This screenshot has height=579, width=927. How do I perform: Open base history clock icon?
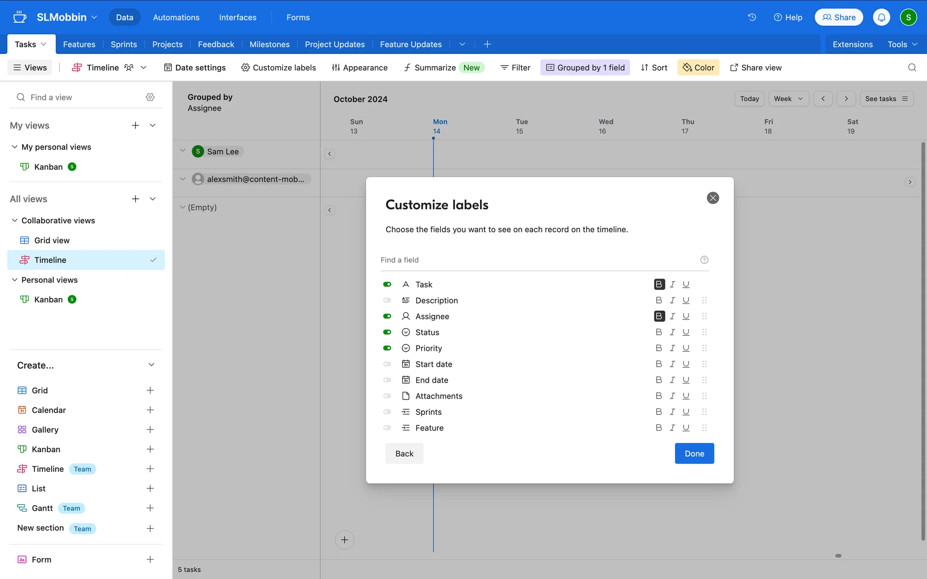(x=752, y=17)
